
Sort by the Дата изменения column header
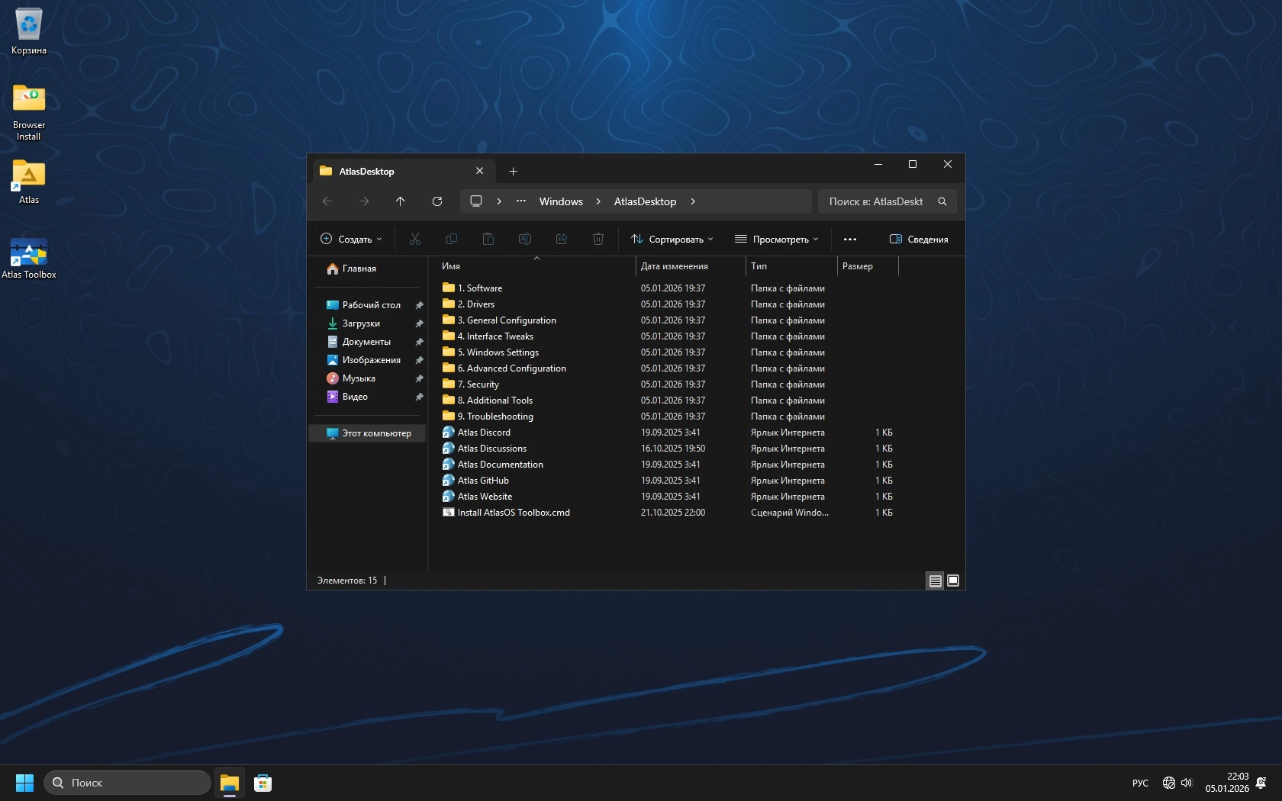click(675, 266)
